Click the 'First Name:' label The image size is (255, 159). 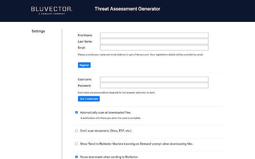tap(85, 35)
